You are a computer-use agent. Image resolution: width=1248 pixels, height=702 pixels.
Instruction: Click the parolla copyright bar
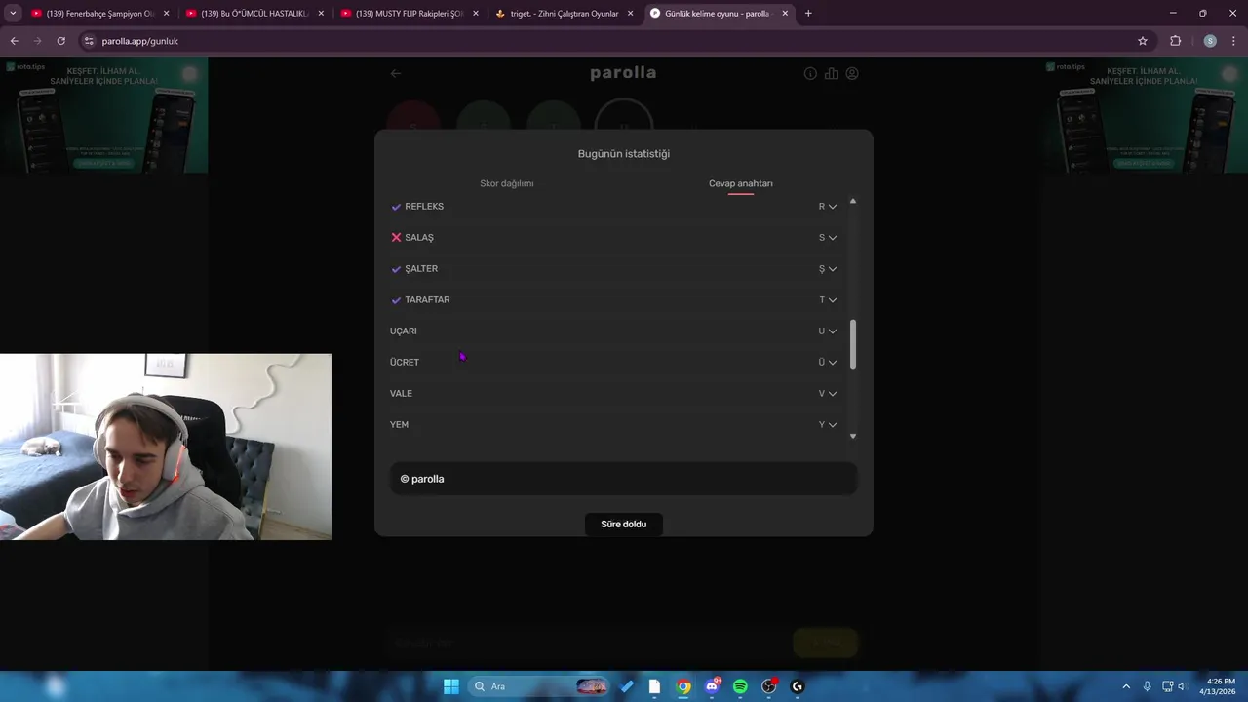[624, 479]
